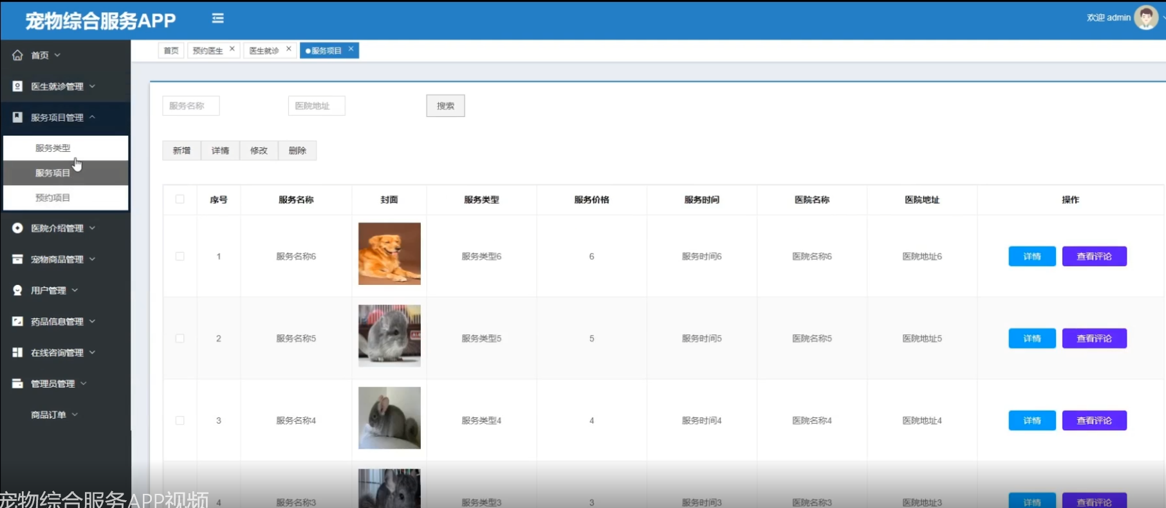Click the 管理员管理 sidebar icon
1166x508 pixels.
click(17, 383)
